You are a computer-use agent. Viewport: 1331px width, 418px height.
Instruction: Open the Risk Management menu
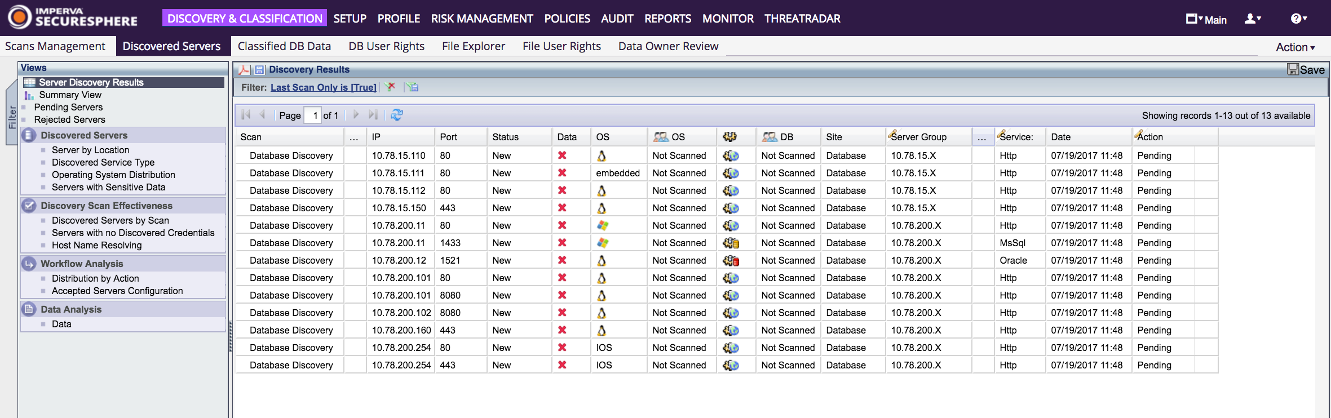[482, 19]
